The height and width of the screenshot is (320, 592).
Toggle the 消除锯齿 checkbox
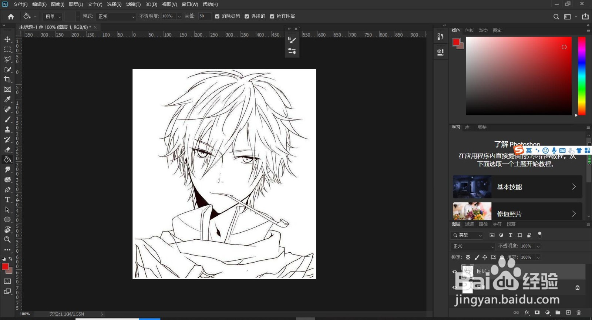click(x=217, y=16)
